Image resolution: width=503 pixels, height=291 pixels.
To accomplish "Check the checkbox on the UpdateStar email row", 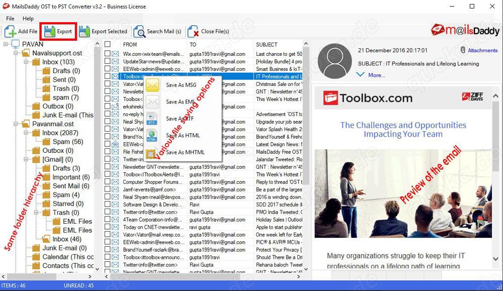I will (x=107, y=61).
